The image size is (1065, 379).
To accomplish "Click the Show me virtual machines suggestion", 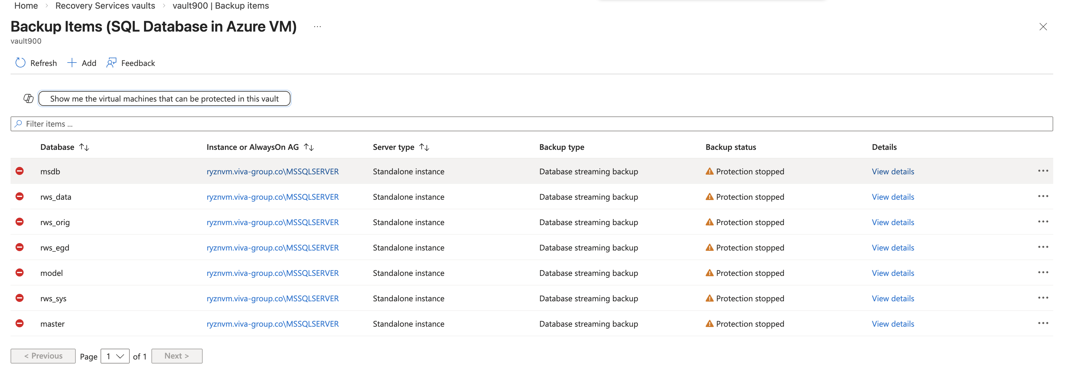I will 164,98.
